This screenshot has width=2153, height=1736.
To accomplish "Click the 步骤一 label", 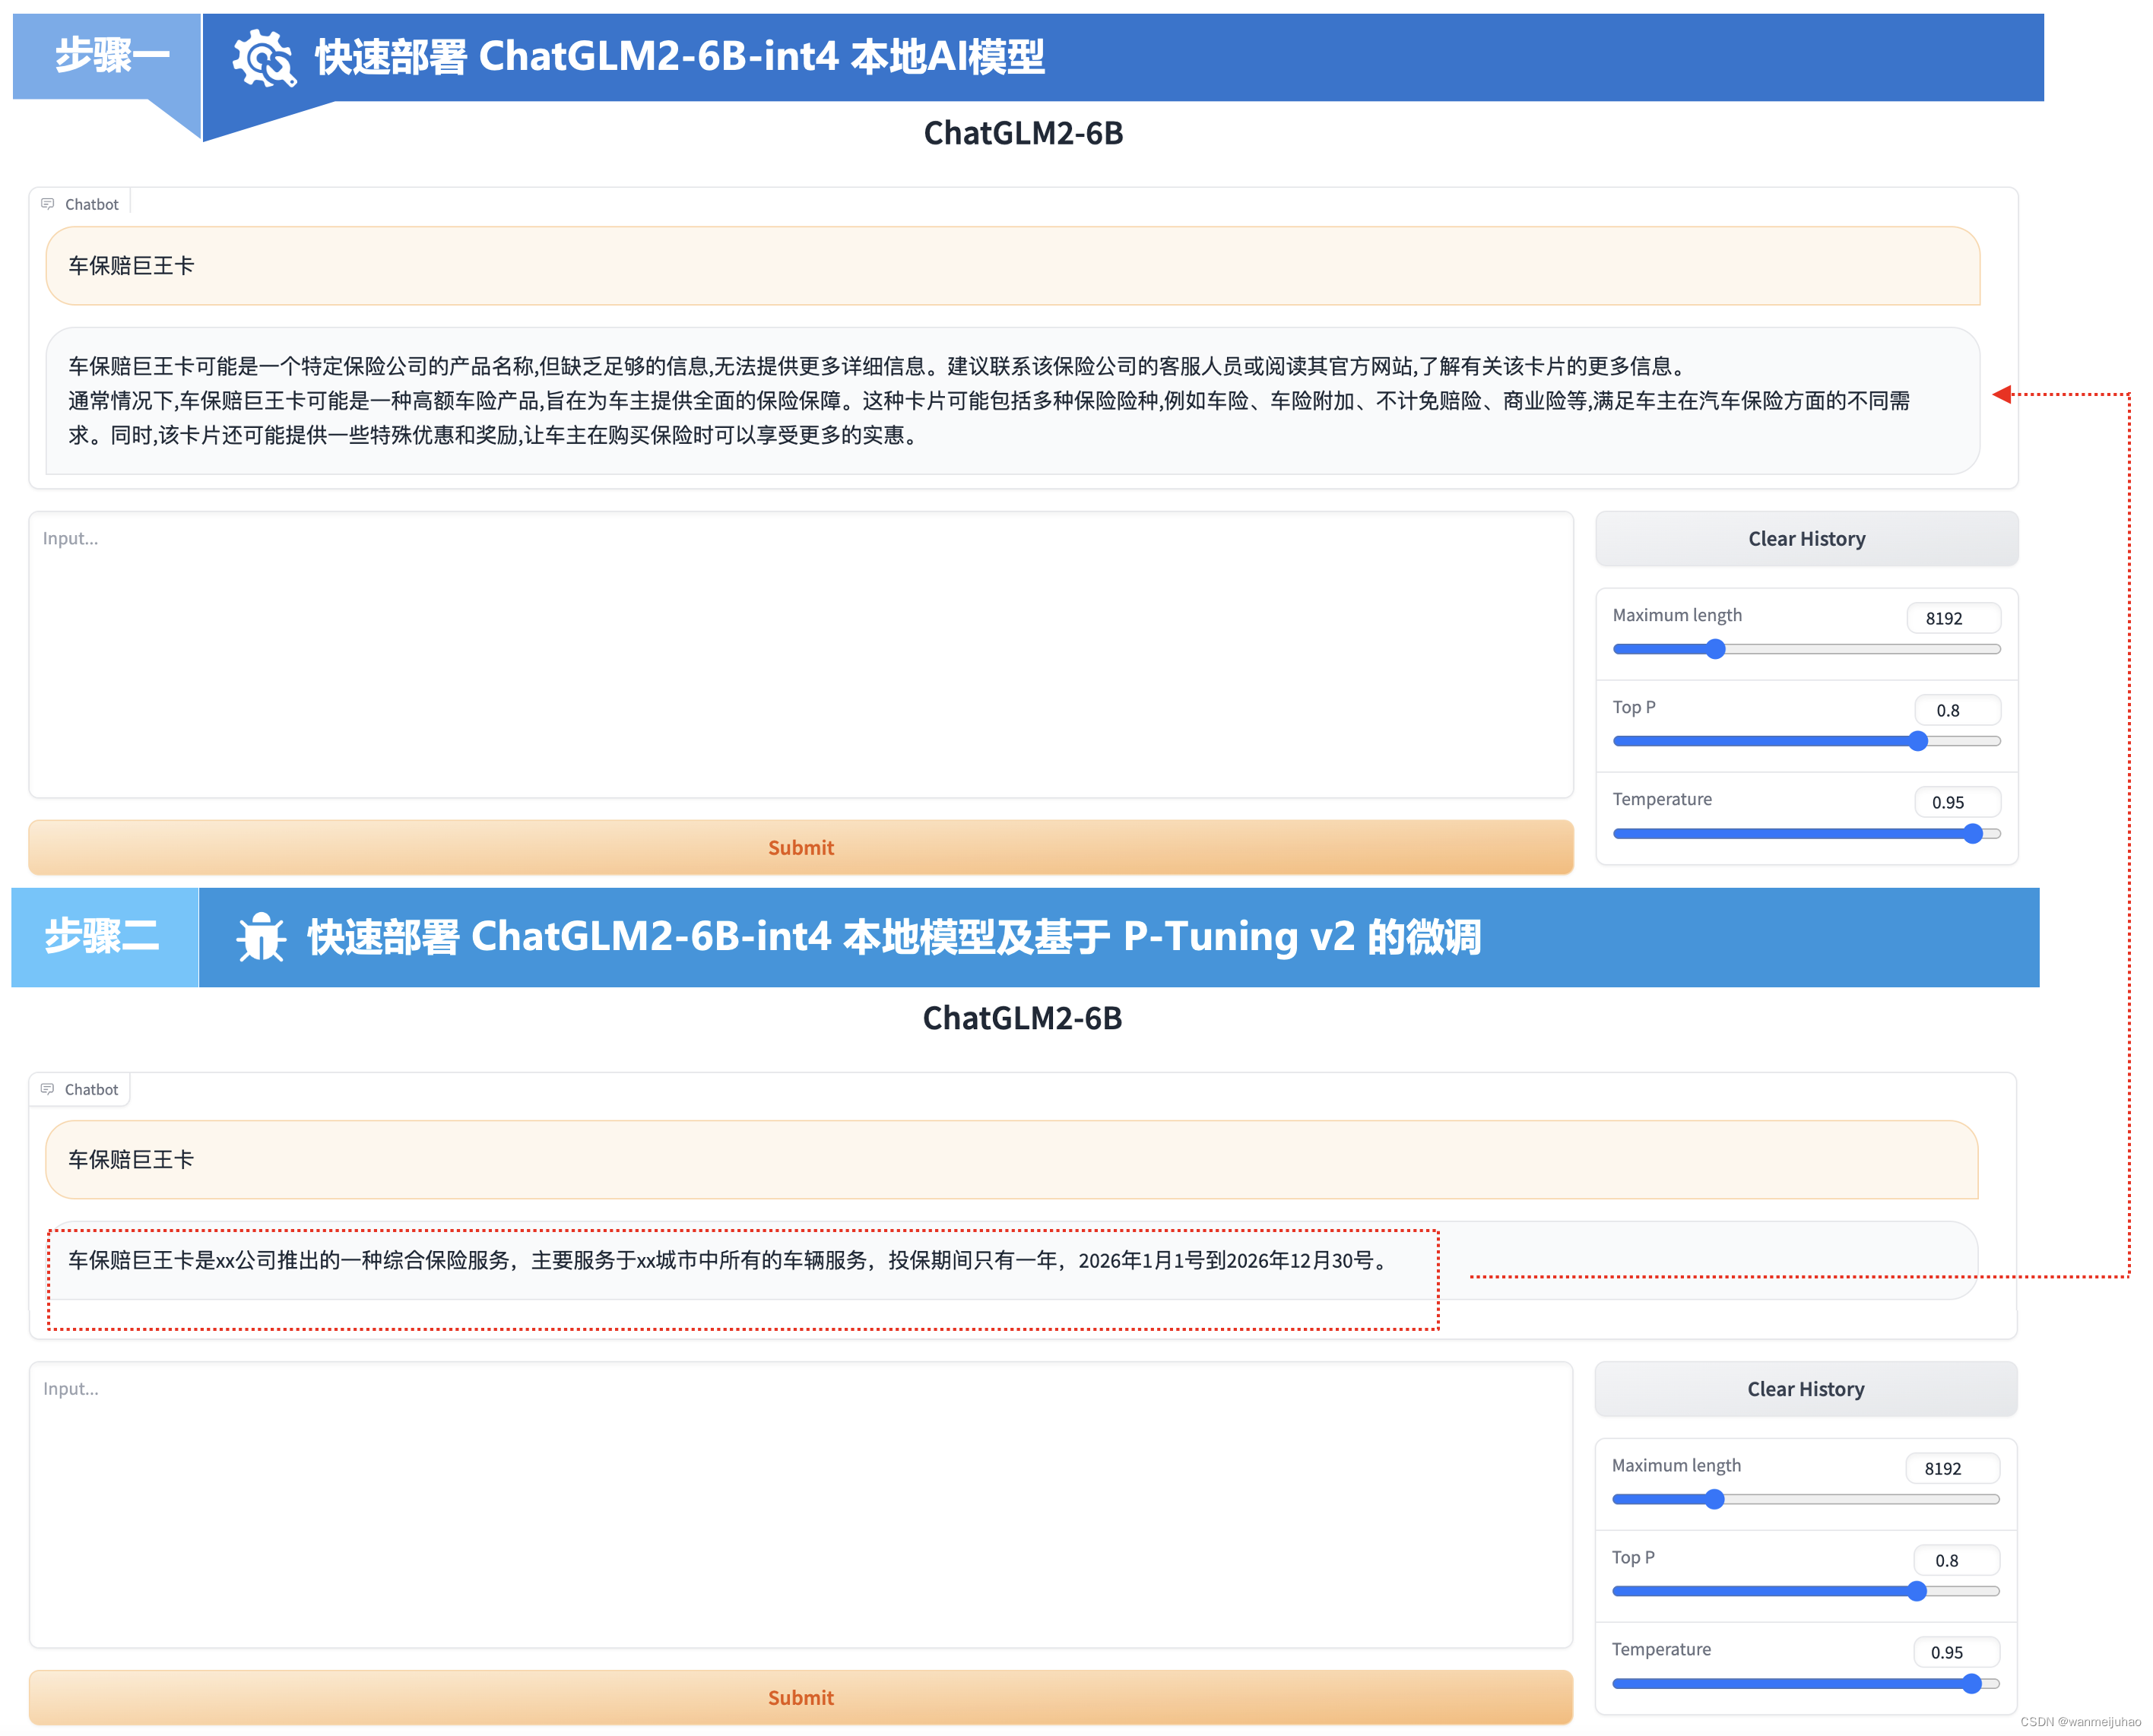I will (x=112, y=55).
